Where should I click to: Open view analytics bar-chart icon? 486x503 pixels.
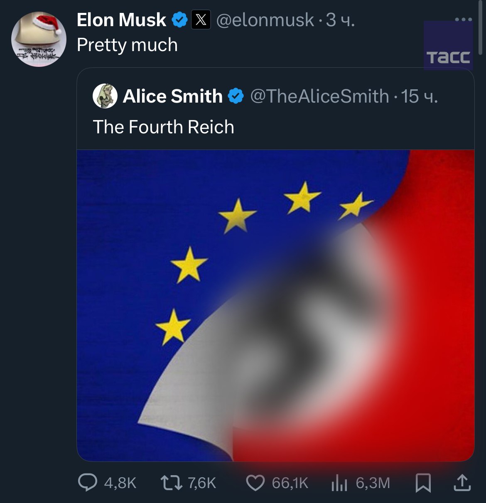pos(339,483)
